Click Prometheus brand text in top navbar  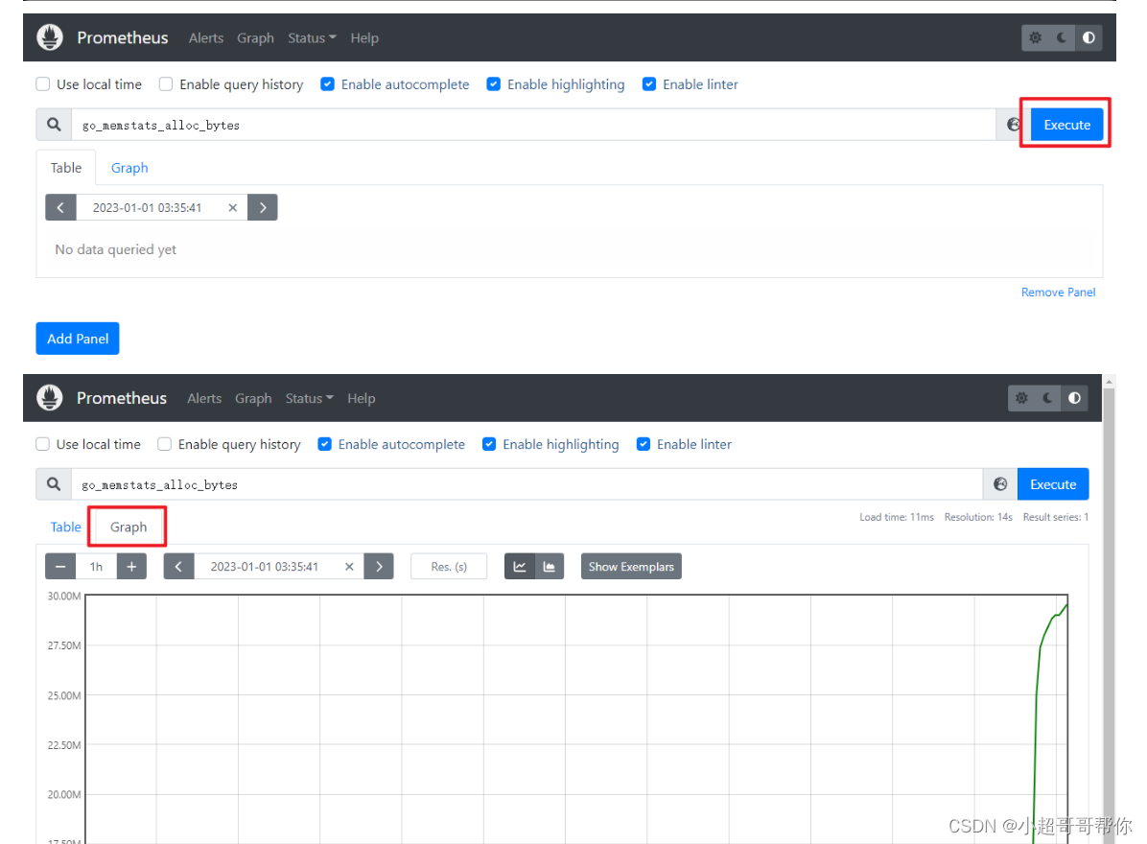[x=123, y=37]
